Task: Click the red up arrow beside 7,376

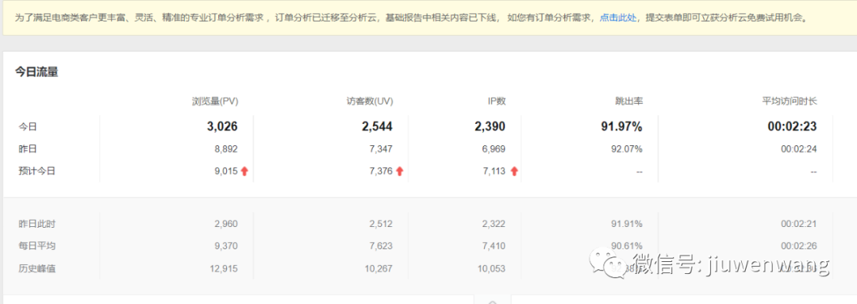Action: point(399,171)
